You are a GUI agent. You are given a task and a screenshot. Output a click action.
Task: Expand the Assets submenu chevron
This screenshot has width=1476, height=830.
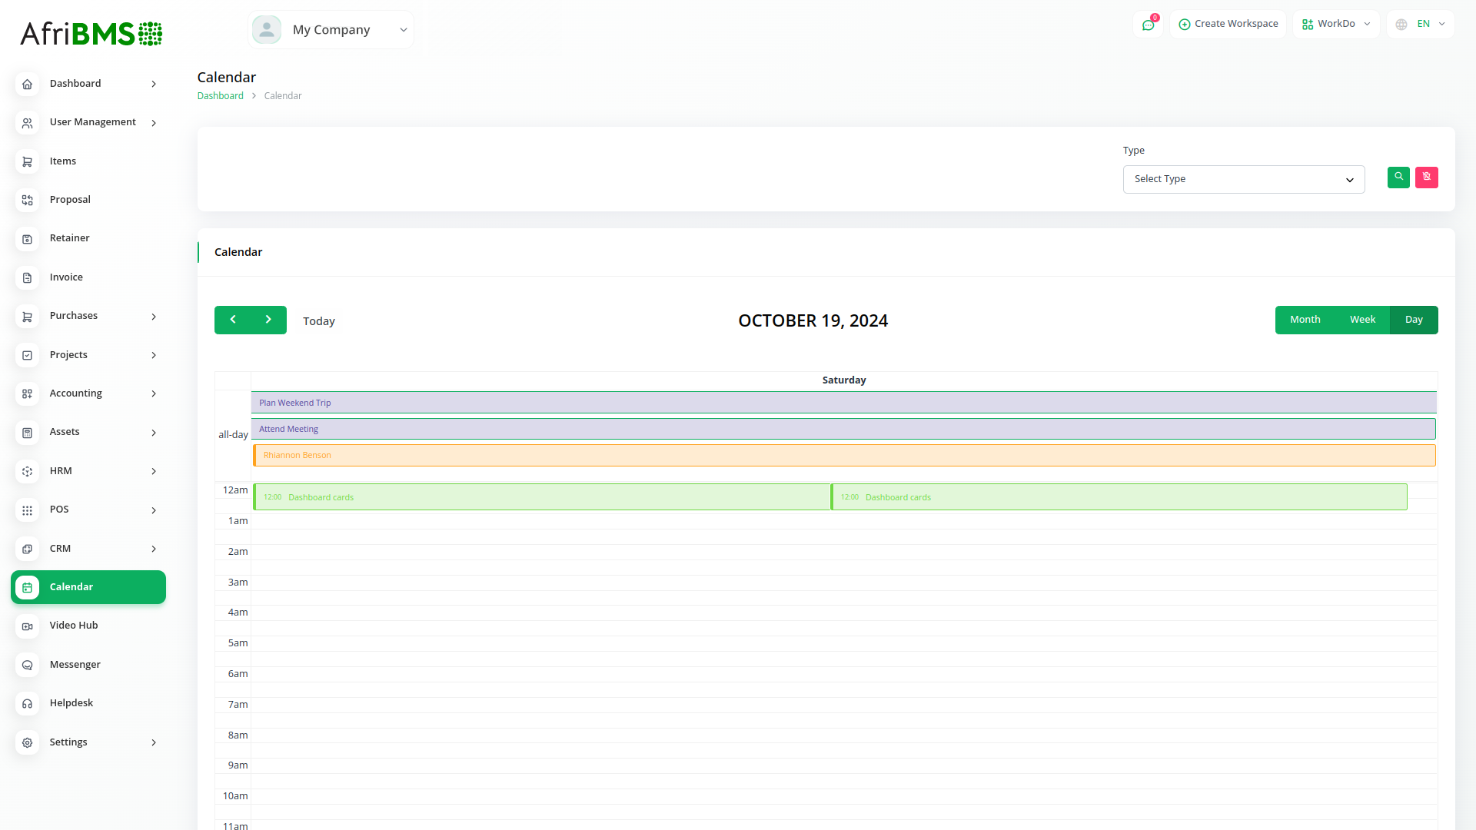coord(154,433)
